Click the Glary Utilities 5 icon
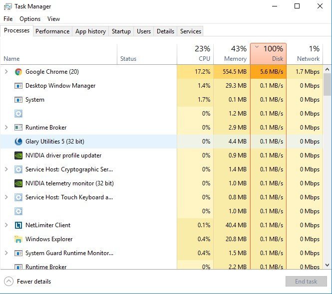Screen dimensions: 332x294 [18, 142]
